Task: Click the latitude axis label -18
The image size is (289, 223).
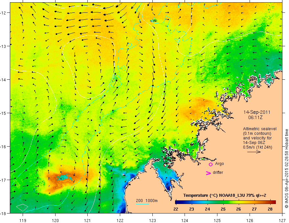Action: pos(4,213)
